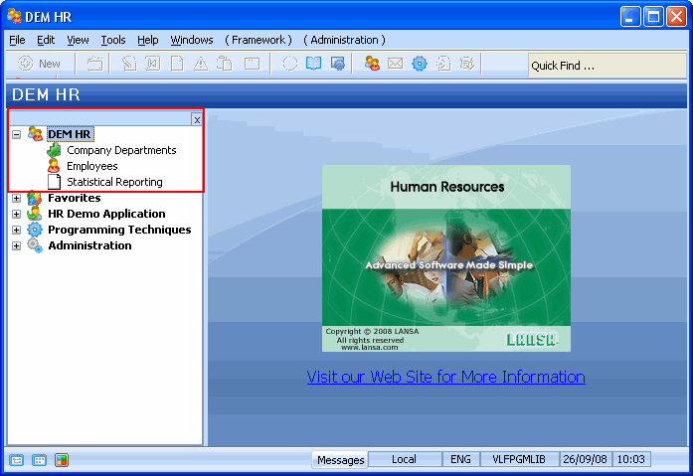This screenshot has width=693, height=476.
Task: Click the dashed circle refresh toolbar icon
Action: click(290, 64)
